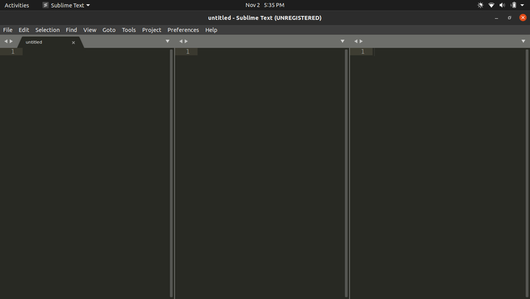
Task: Open the Project menu
Action: pos(151,30)
